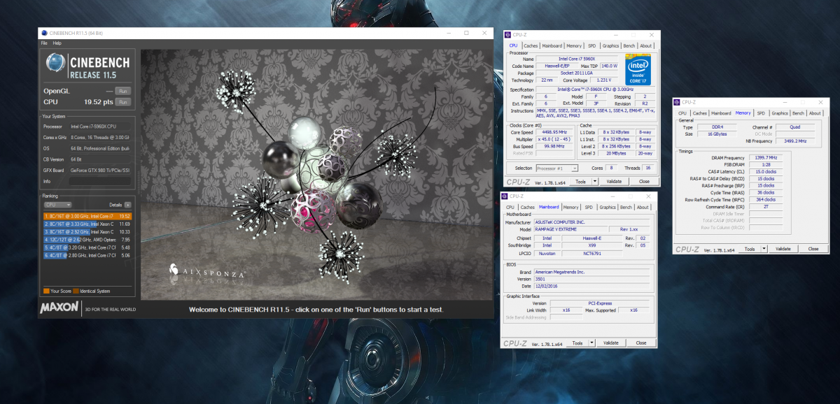Open the Help menu in Cinebench
This screenshot has height=404, width=840.
57,43
